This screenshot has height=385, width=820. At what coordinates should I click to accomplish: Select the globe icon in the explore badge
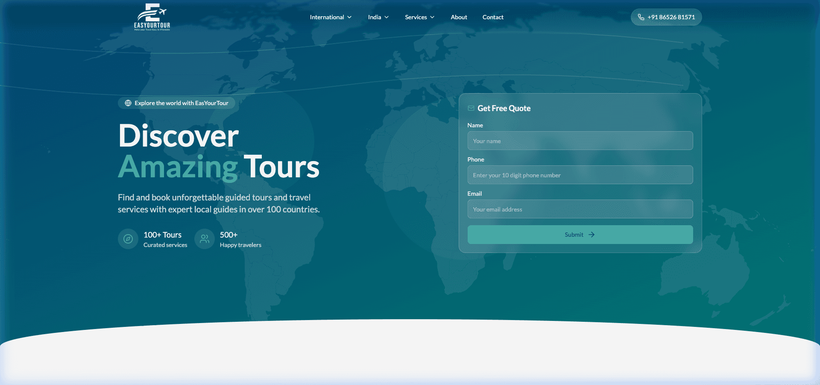pyautogui.click(x=128, y=103)
